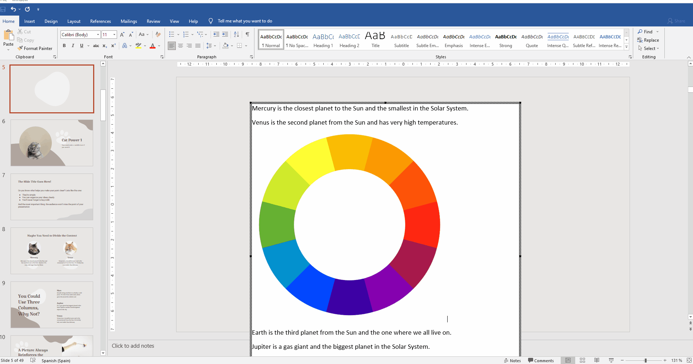Open the Insert ribbon tab
The image size is (693, 364).
(29, 21)
